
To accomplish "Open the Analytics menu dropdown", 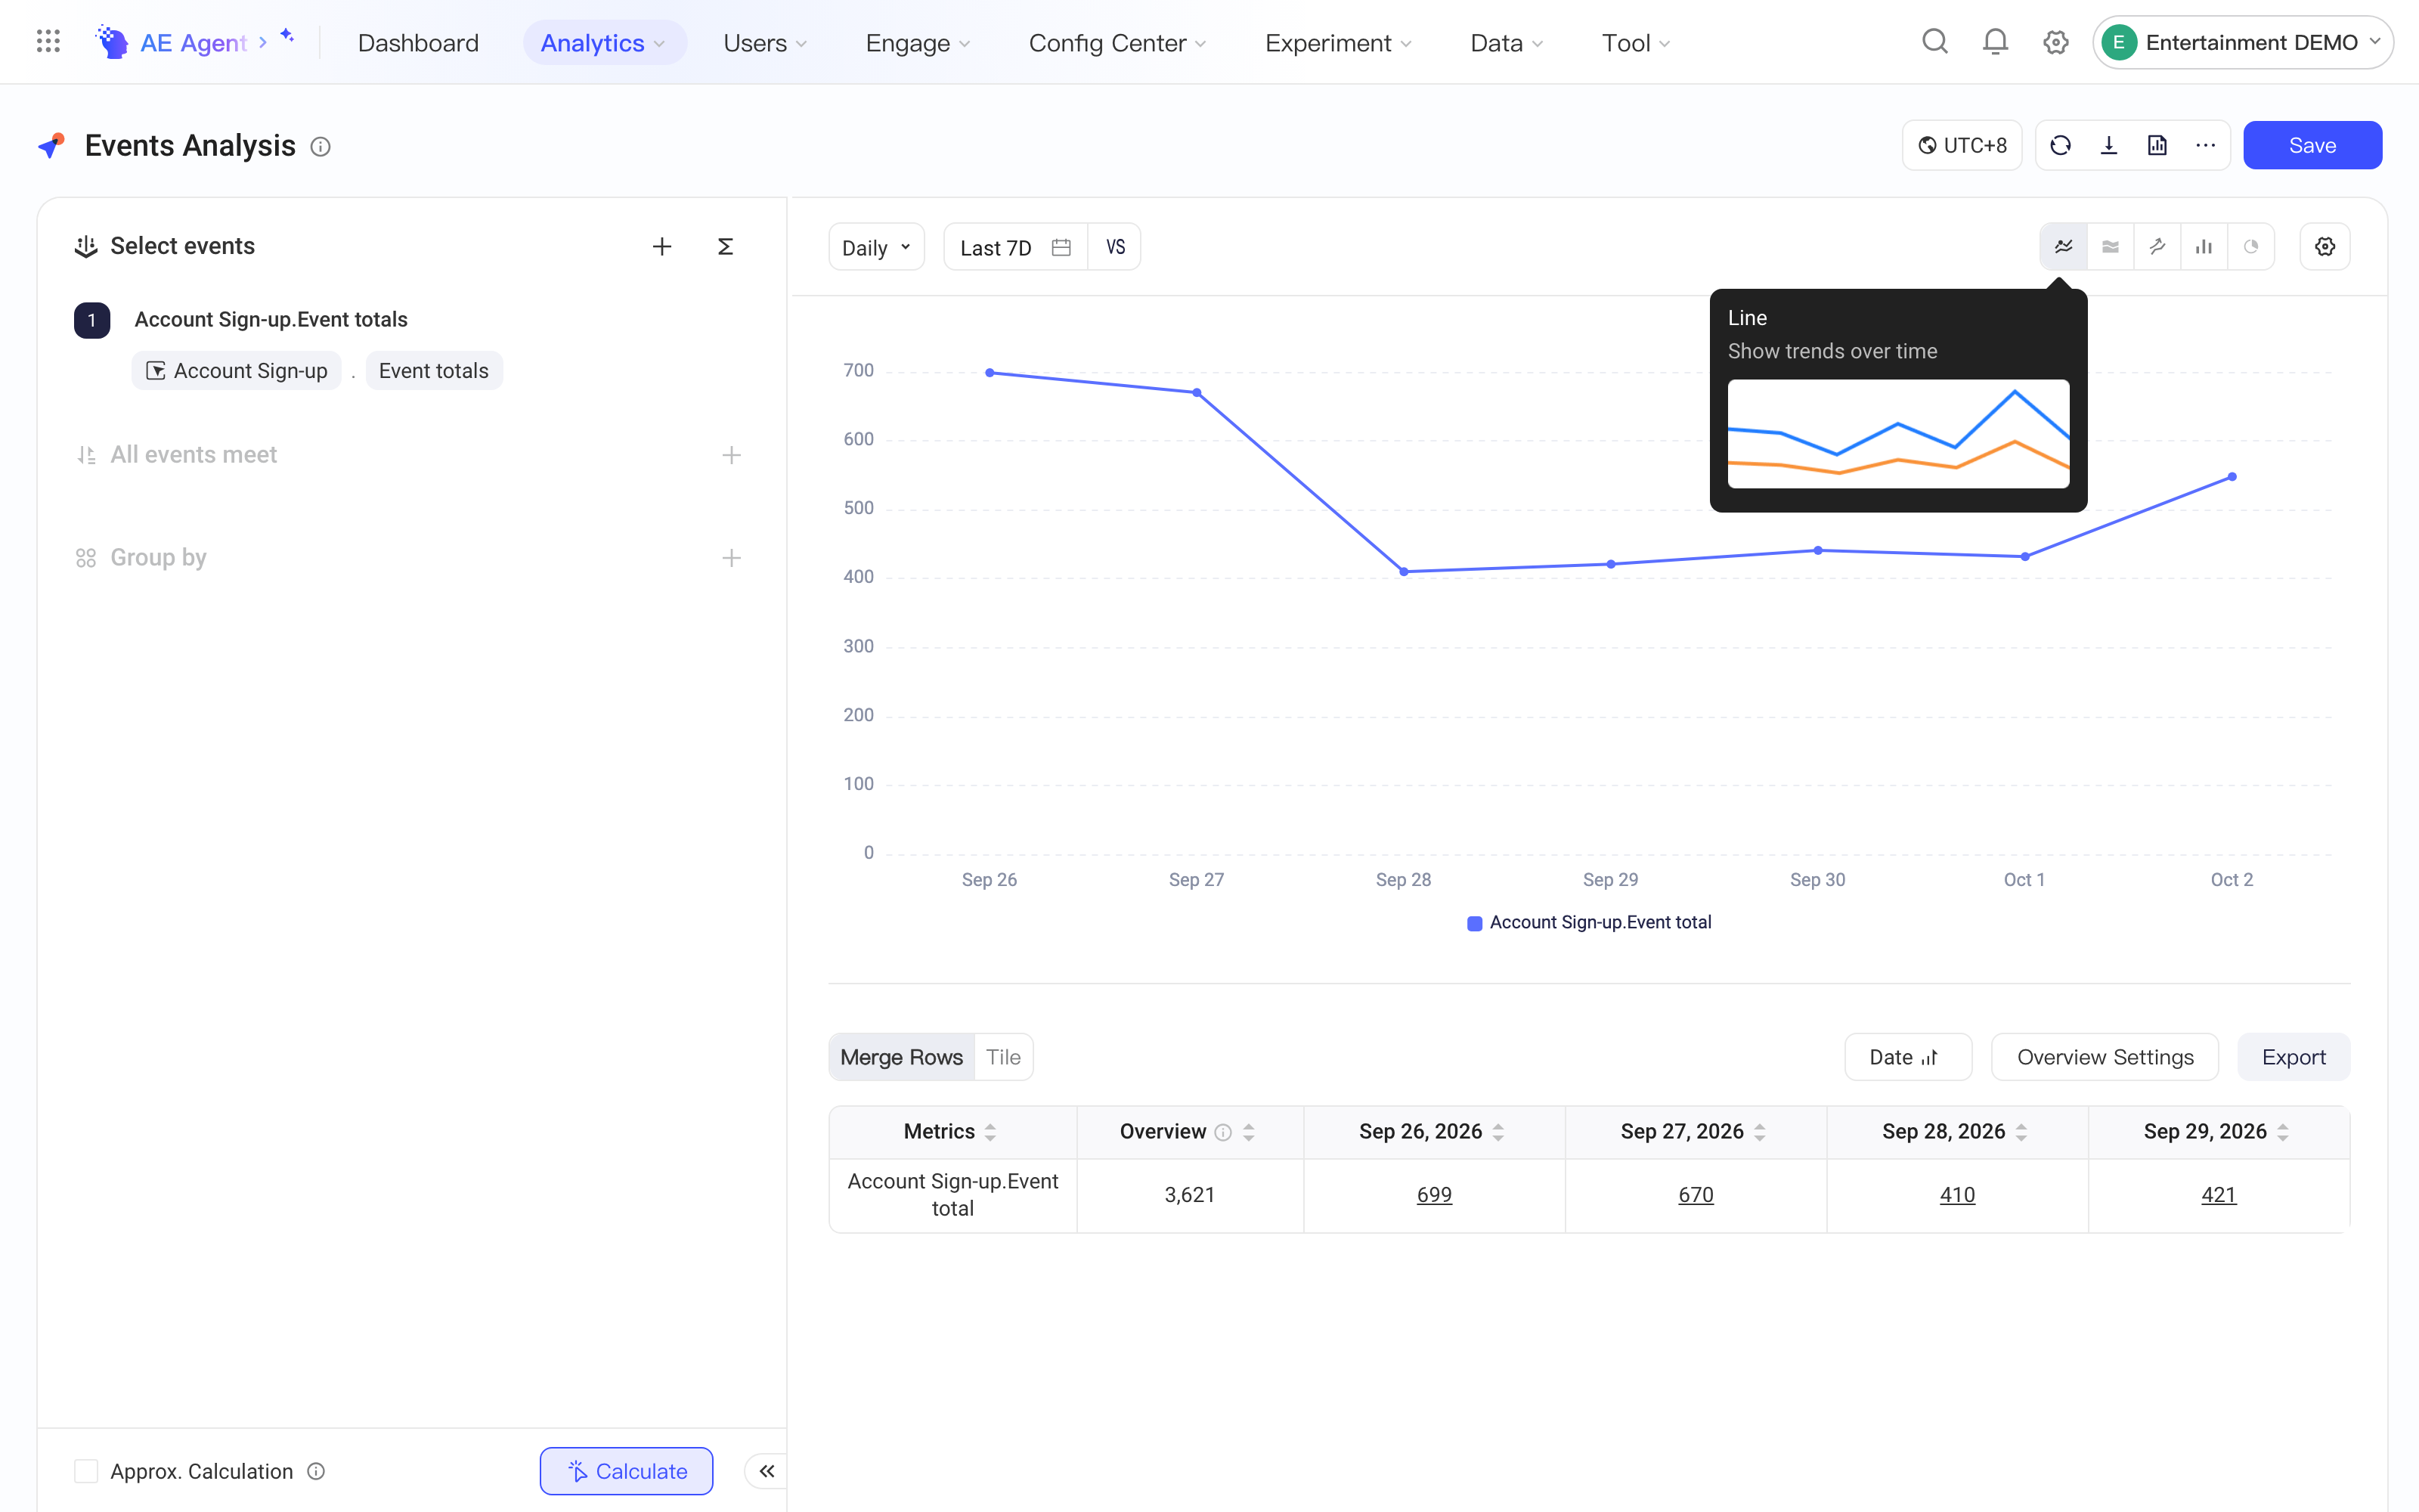I will point(604,42).
